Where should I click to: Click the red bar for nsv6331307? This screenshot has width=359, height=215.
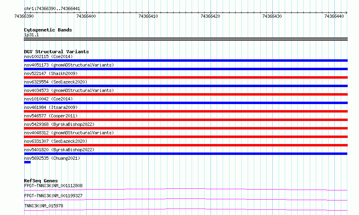186,145
